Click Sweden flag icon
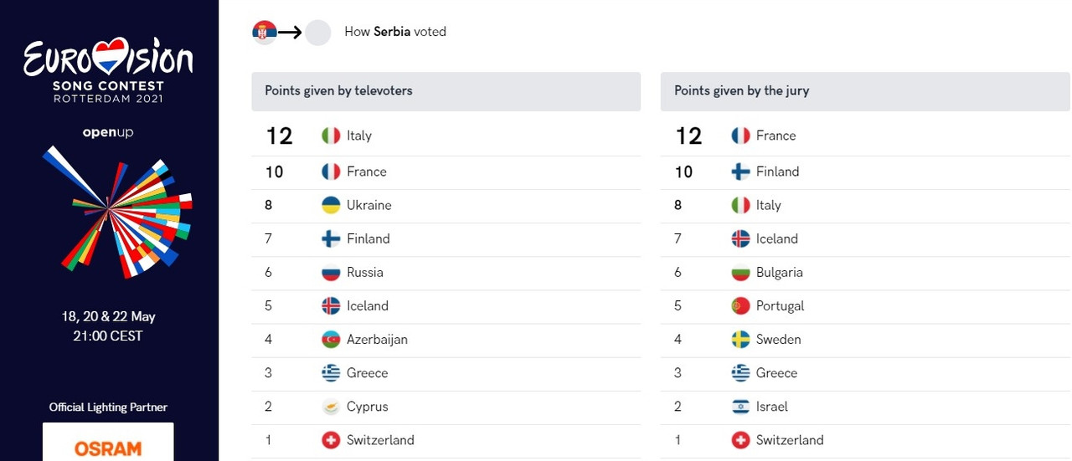 tap(740, 339)
